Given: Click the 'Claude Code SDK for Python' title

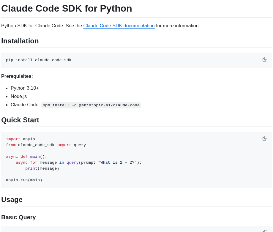Looking at the screenshot, I should click(67, 8).
